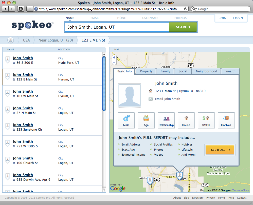Click the results scrollbar down arrow
This screenshot has height=205, width=253.
tap(104, 190)
